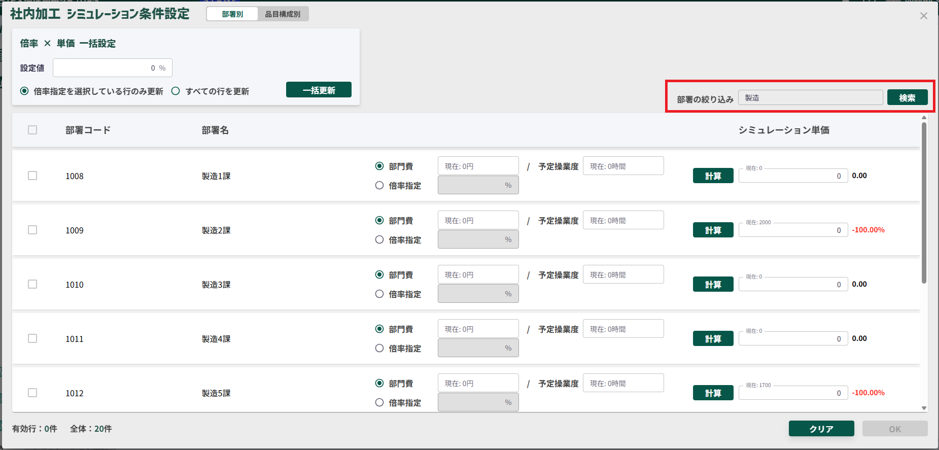Click 部門費 amount field for 製造3課
This screenshot has height=450, width=939.
tap(478, 274)
